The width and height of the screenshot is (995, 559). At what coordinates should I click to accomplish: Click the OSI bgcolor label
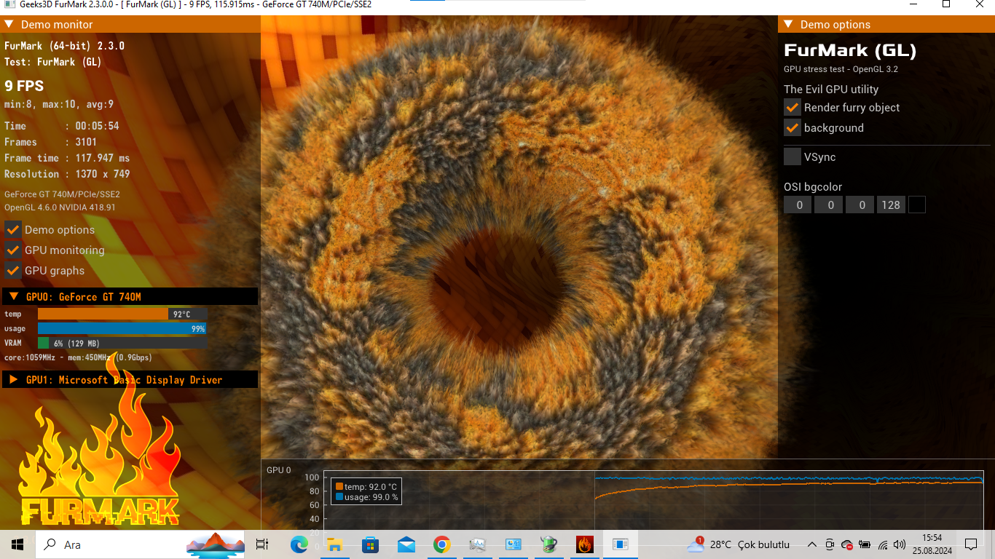coord(813,186)
